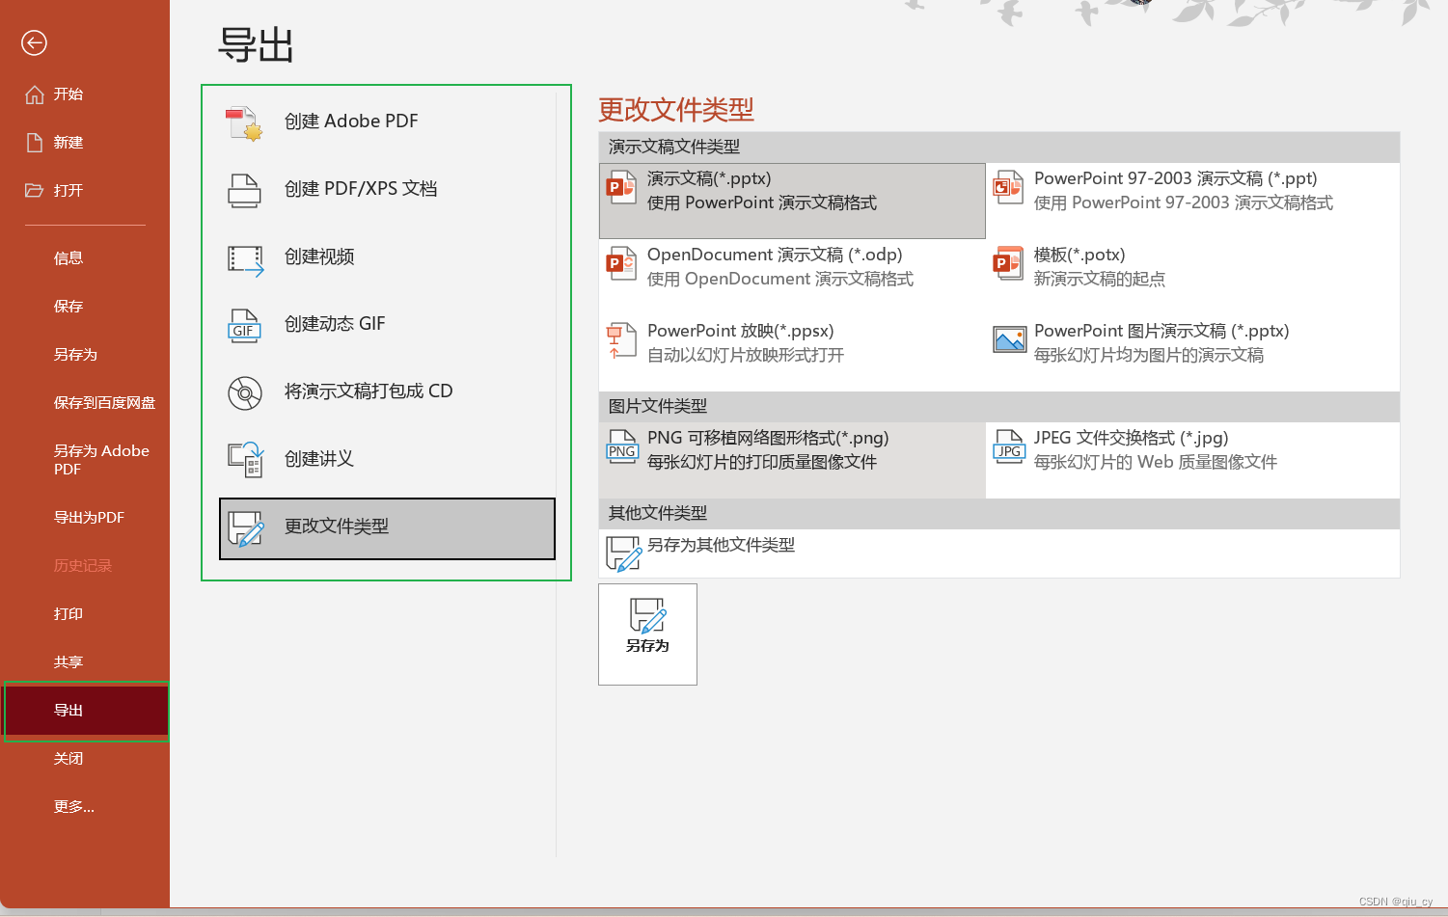
Task: Click 另存为其他文件类型 text label
Action: tap(722, 546)
